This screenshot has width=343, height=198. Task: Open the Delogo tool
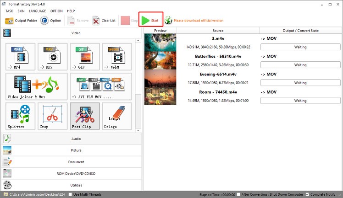pyautogui.click(x=117, y=117)
